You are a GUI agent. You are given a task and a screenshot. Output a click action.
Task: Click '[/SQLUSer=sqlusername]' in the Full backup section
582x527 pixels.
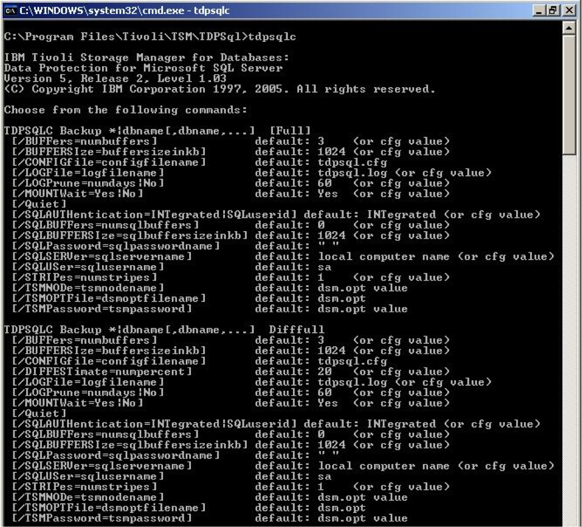pos(88,267)
